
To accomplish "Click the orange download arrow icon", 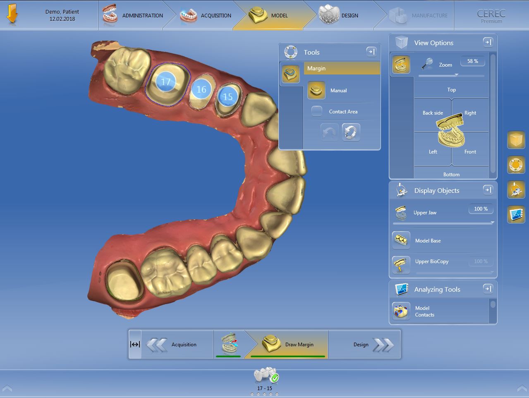I will [12, 14].
